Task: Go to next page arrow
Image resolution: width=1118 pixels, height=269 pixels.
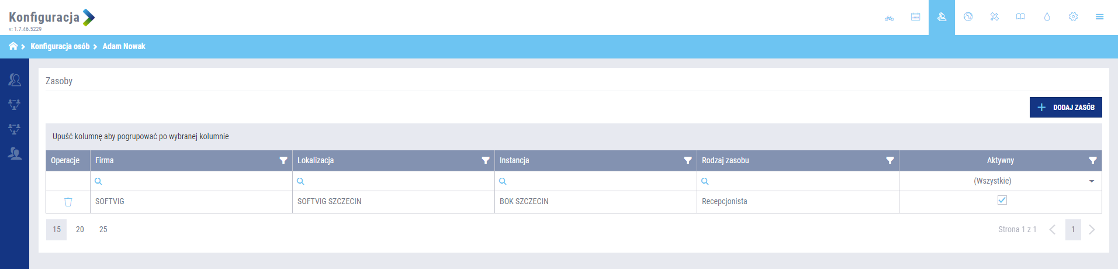Action: [1092, 229]
